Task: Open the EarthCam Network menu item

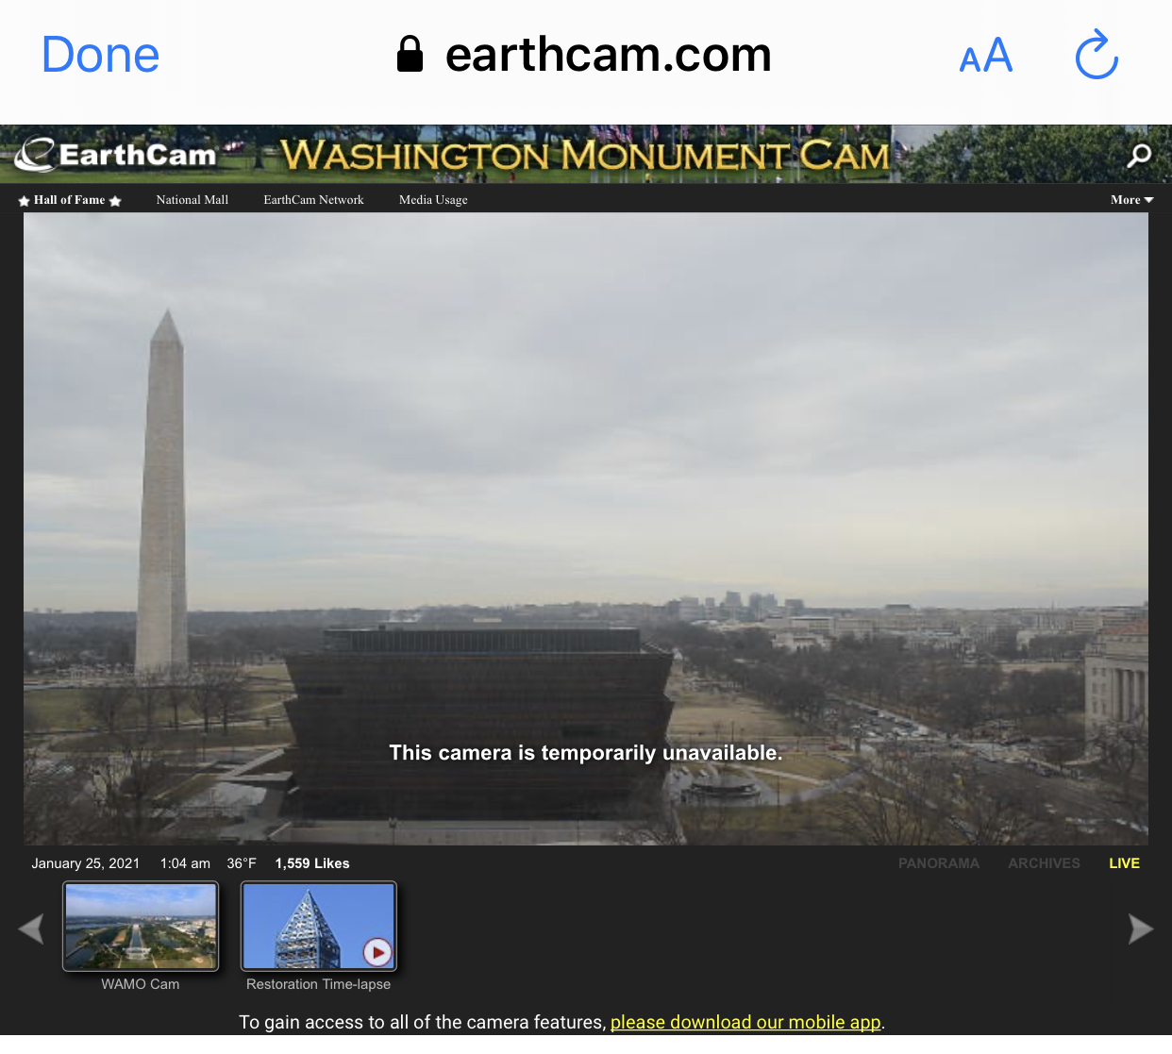Action: [x=313, y=200]
